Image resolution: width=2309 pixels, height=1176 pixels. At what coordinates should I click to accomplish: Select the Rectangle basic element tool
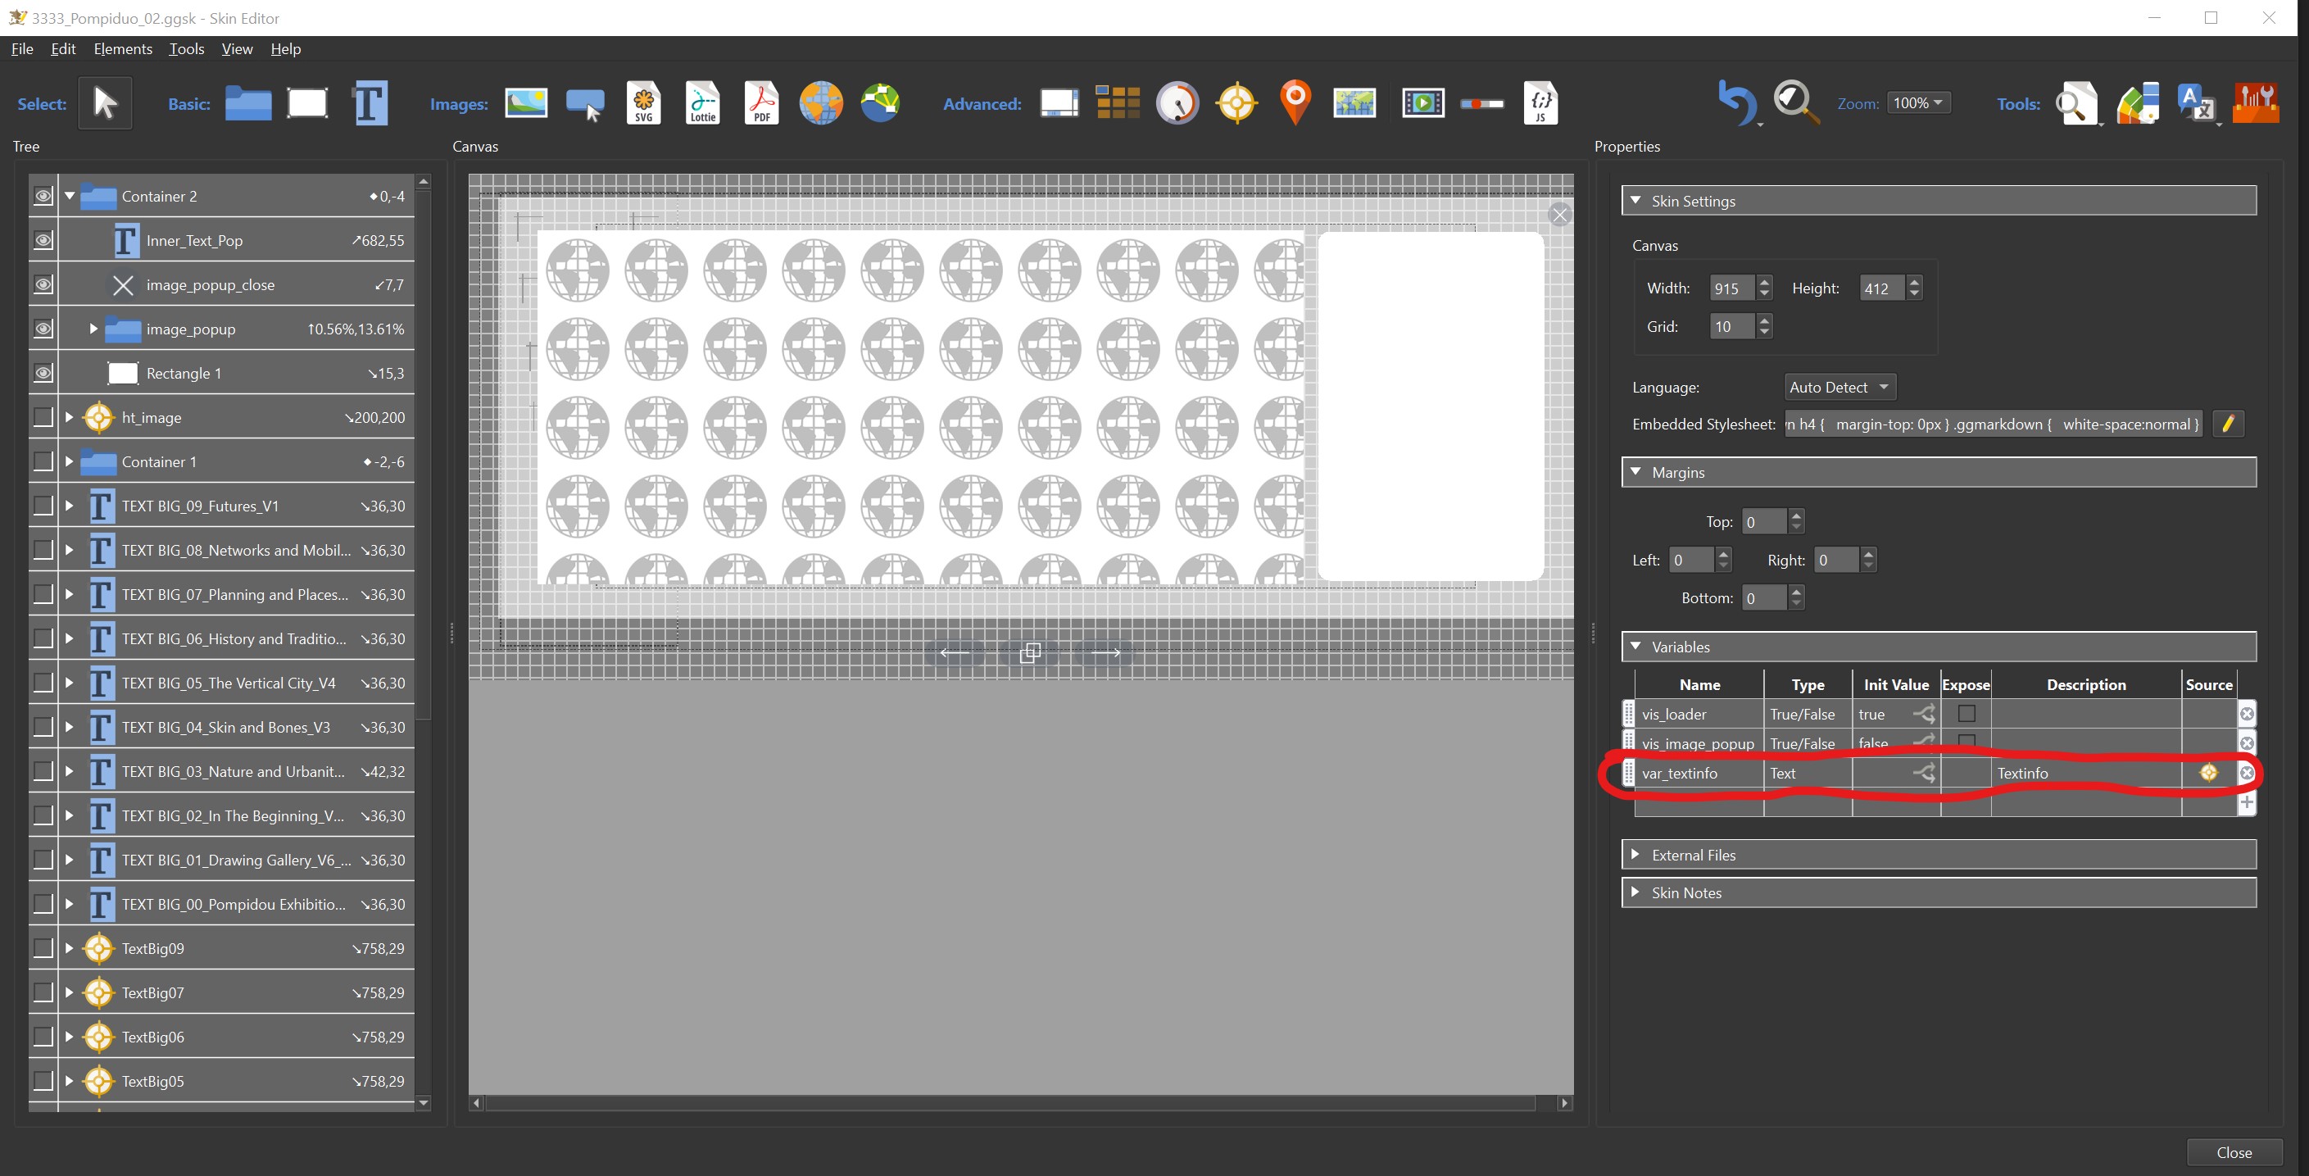(306, 102)
